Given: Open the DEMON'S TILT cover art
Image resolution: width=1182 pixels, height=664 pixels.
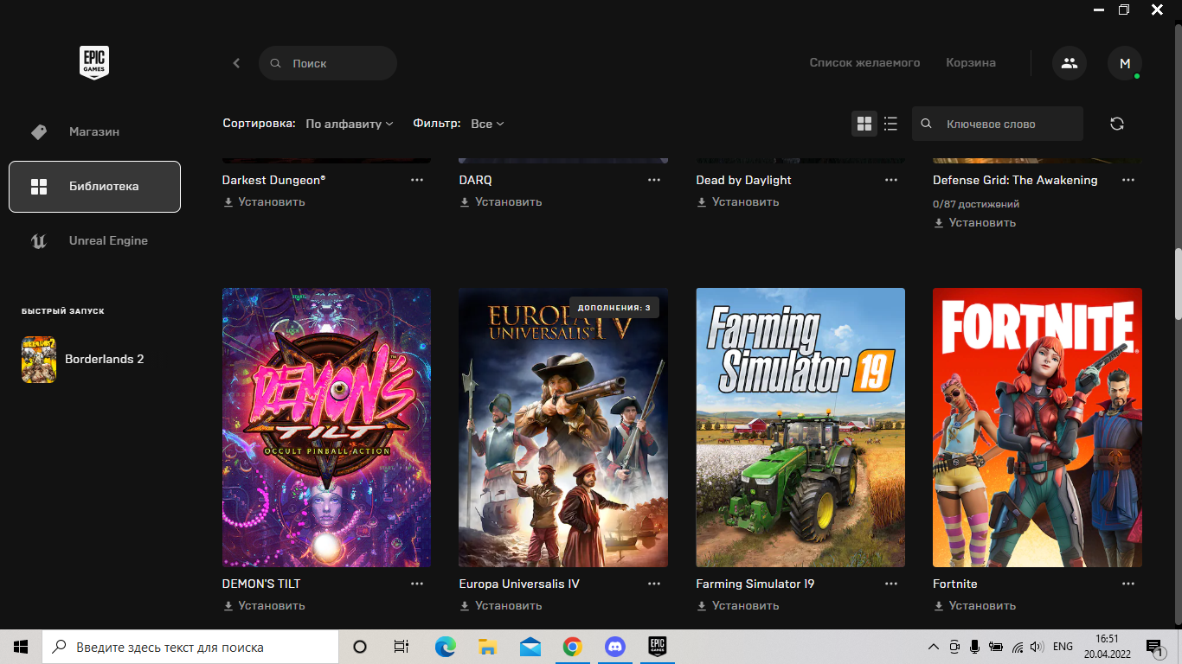Looking at the screenshot, I should pyautogui.click(x=326, y=427).
